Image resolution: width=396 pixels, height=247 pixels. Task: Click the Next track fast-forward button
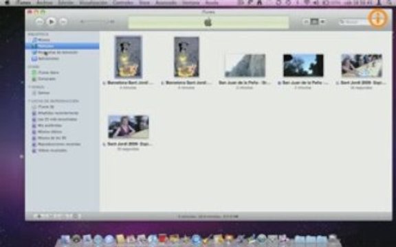click(x=63, y=22)
